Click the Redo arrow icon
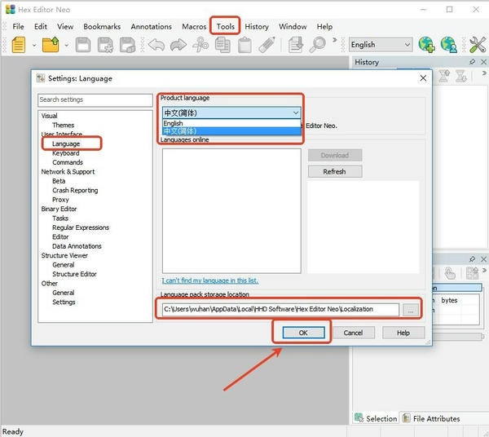The width and height of the screenshot is (489, 437). (x=178, y=45)
